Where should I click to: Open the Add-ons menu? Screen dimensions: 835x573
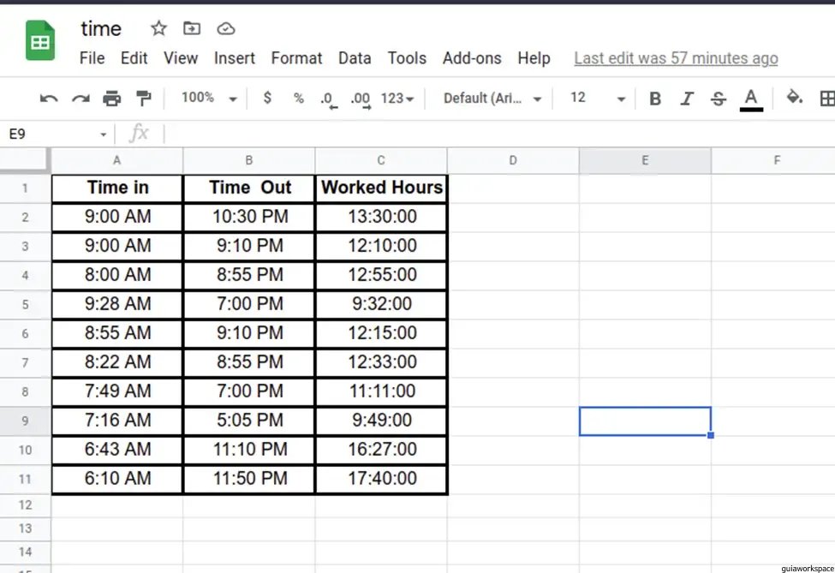pos(472,58)
